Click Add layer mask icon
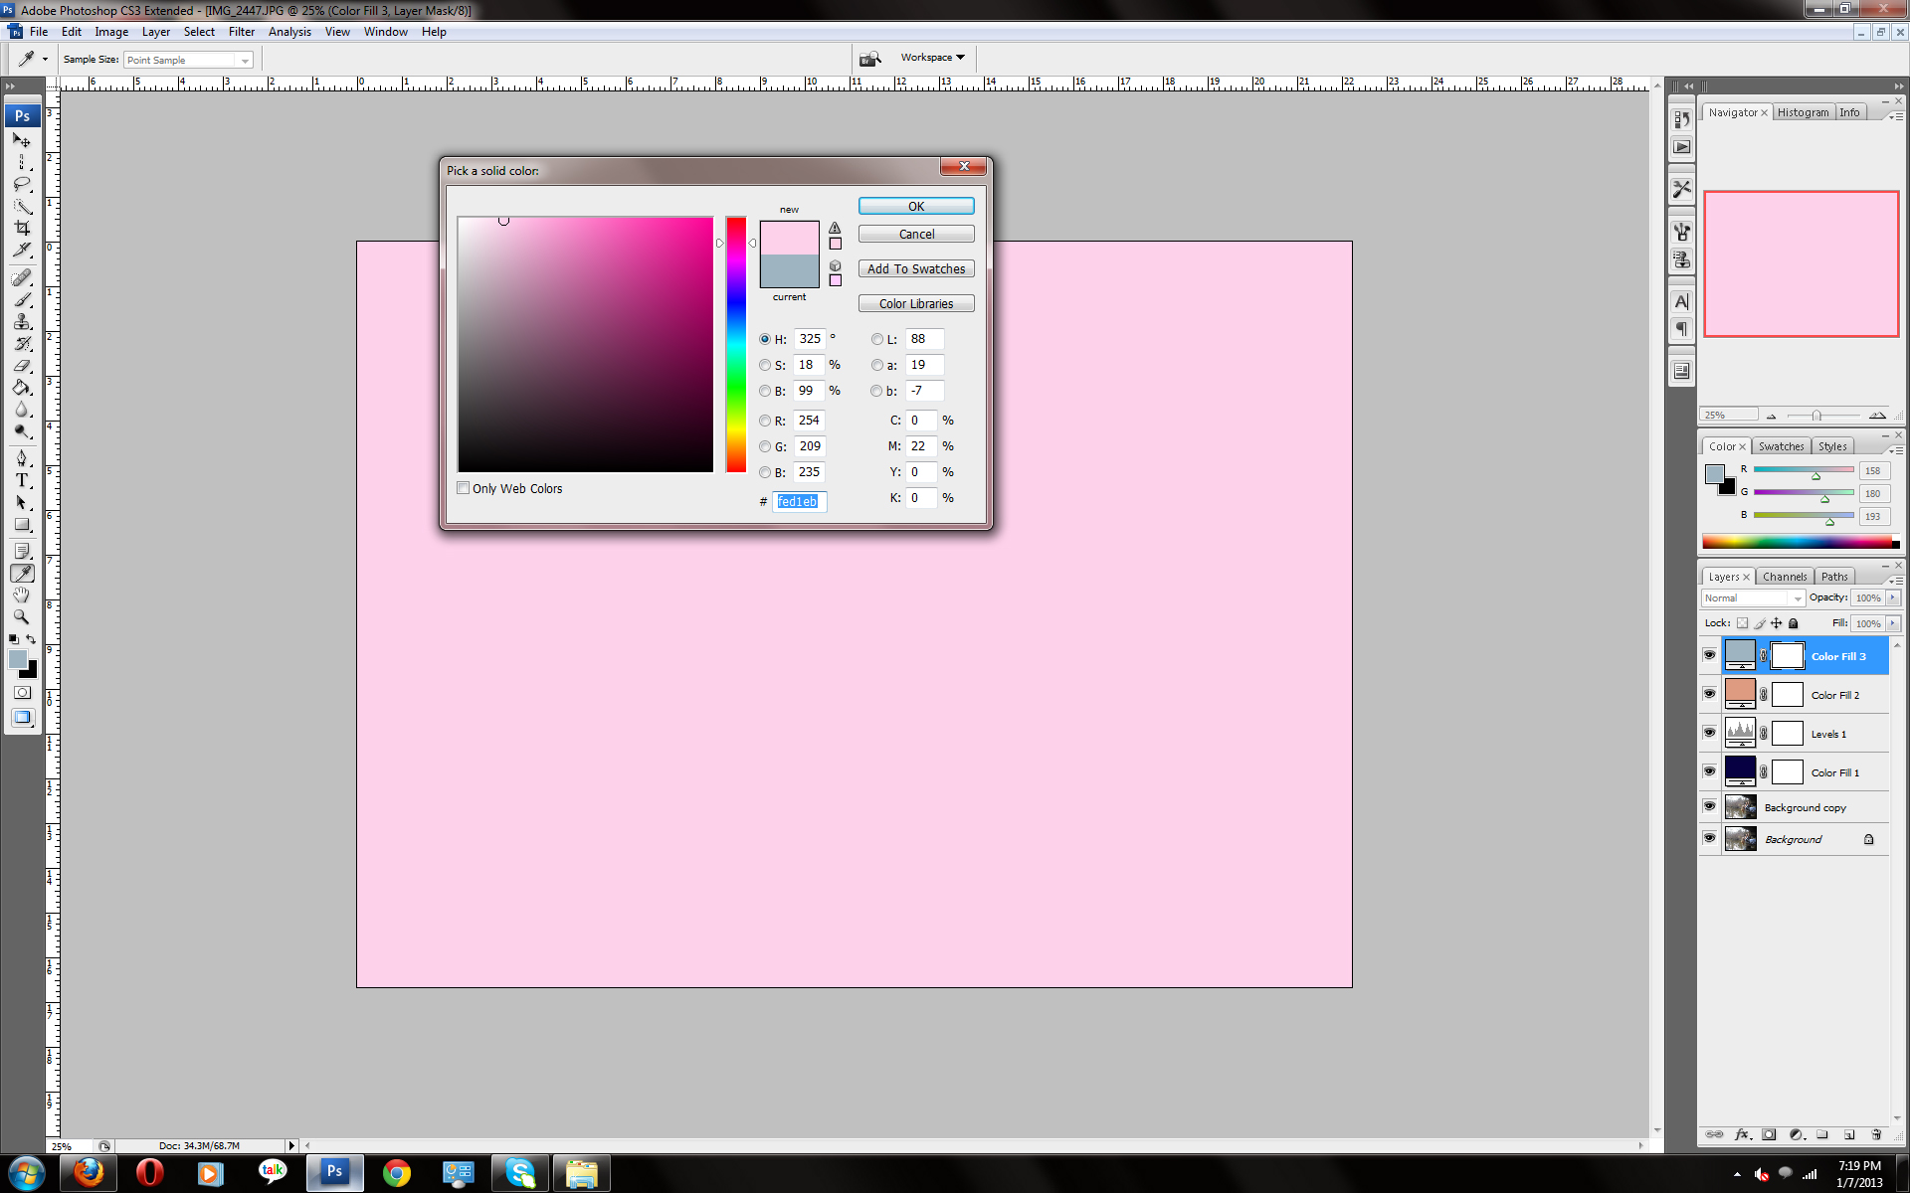 (x=1769, y=1134)
